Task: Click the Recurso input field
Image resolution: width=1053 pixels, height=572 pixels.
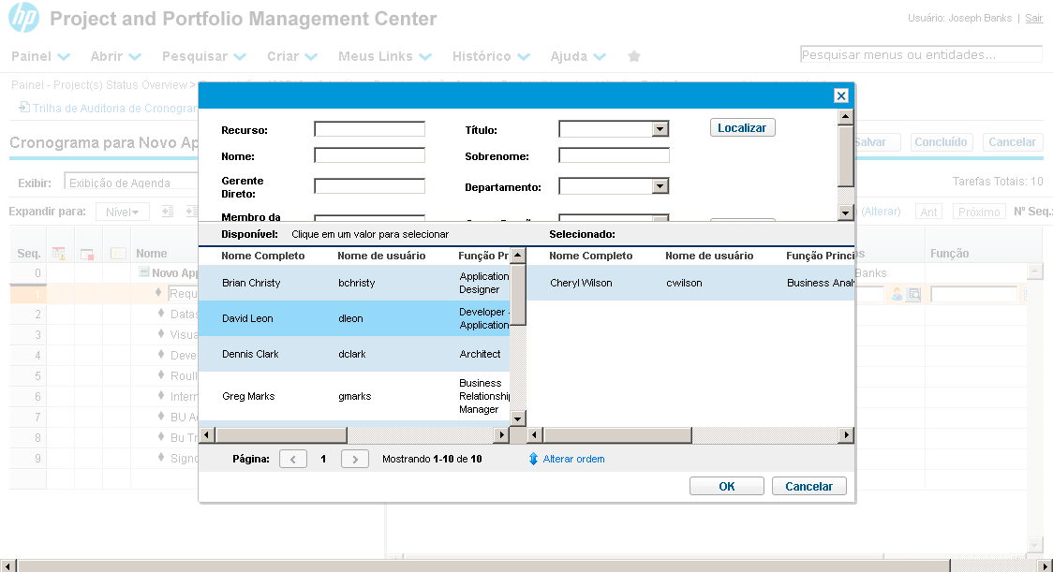Action: [369, 129]
